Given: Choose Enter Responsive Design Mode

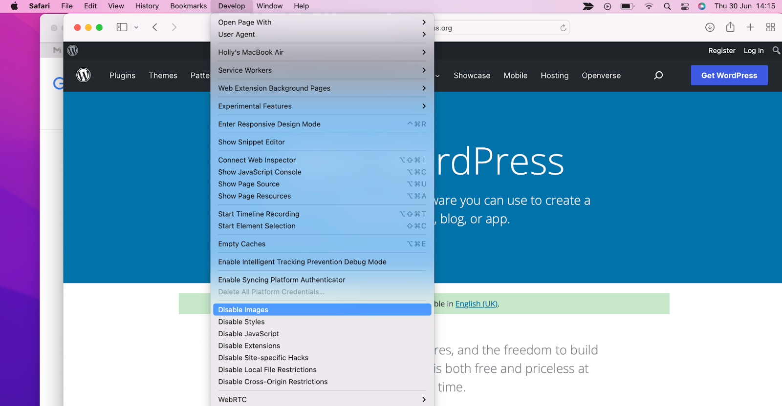Looking at the screenshot, I should [322, 124].
